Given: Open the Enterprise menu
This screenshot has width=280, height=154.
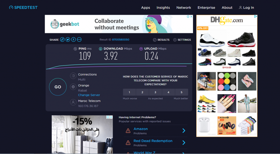Looking at the screenshot, I should (x=206, y=8).
